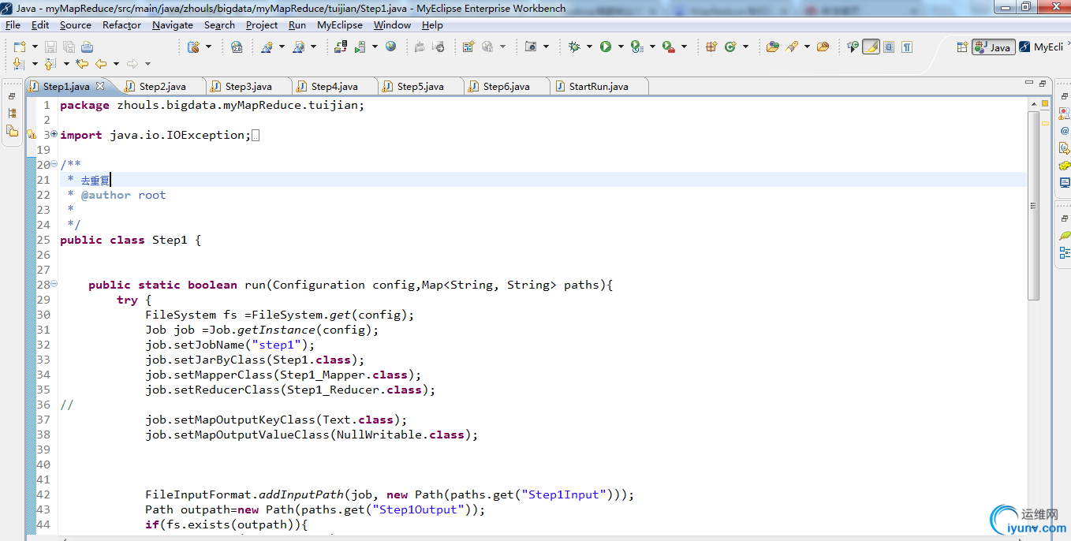Close the Step1.java editor tab
This screenshot has height=541, width=1071.
tap(99, 87)
